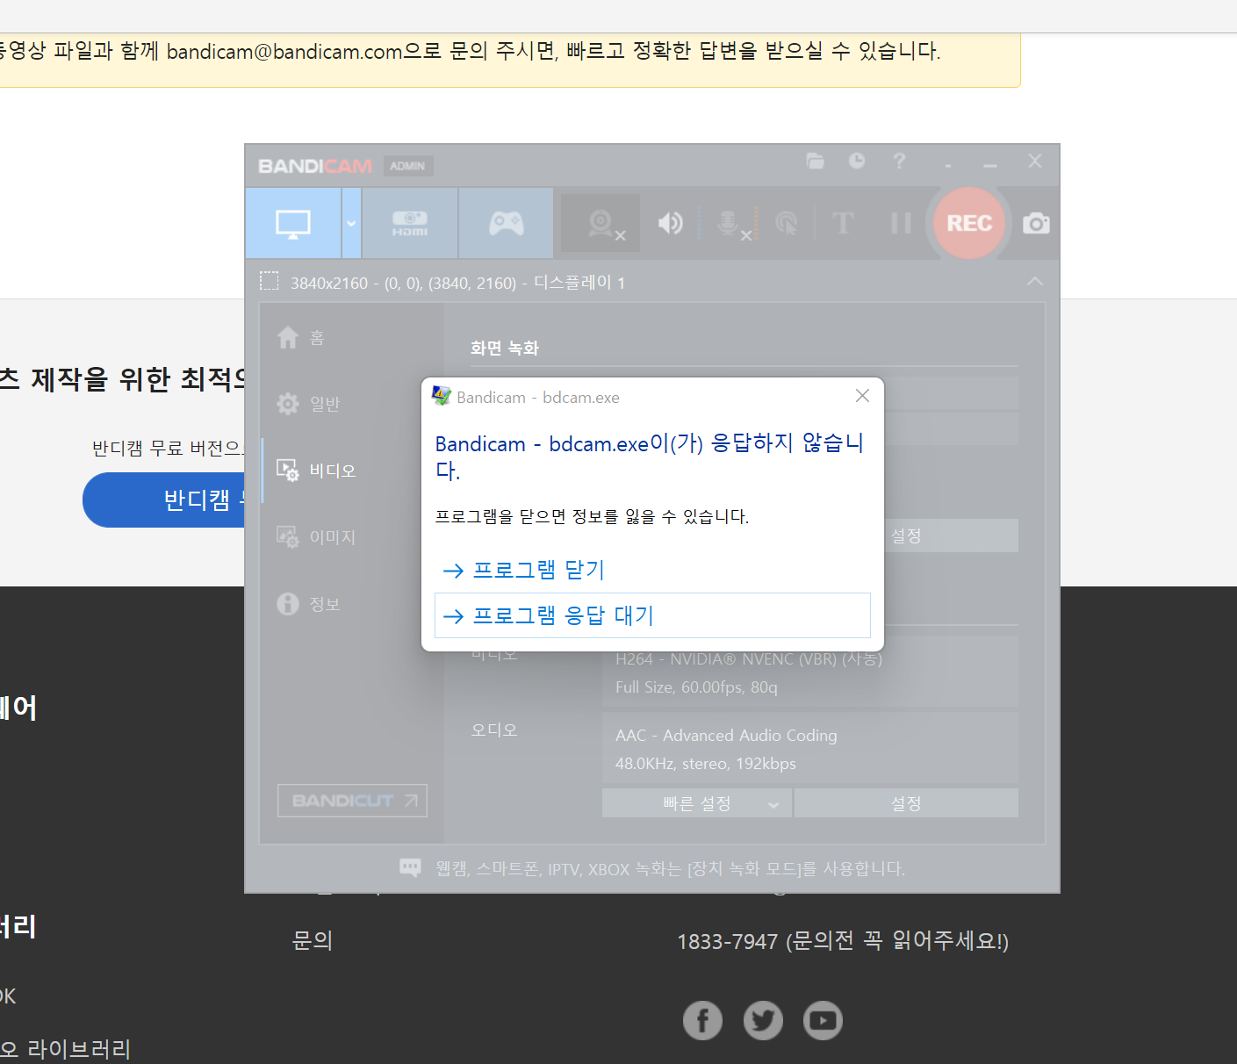Open Facebook icon in webpage footer
The width and height of the screenshot is (1237, 1064).
[702, 1020]
